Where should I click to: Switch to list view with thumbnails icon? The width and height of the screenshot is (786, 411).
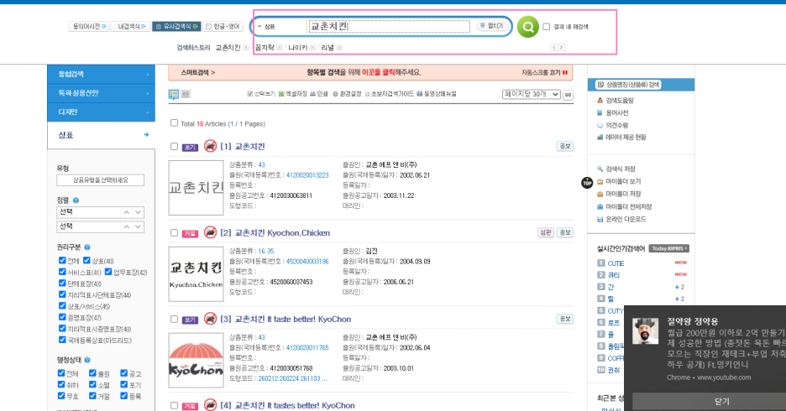174,94
